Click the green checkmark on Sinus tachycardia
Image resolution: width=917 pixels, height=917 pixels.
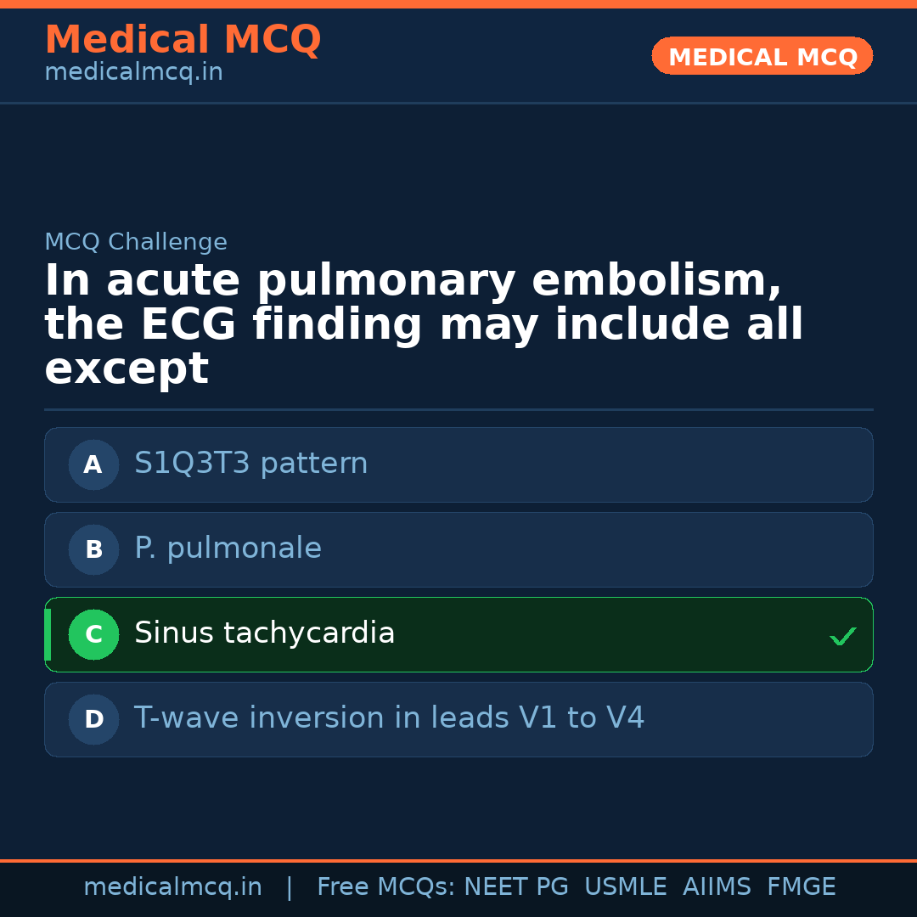[842, 636]
